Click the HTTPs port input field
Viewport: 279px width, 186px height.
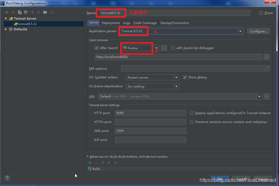150,122
